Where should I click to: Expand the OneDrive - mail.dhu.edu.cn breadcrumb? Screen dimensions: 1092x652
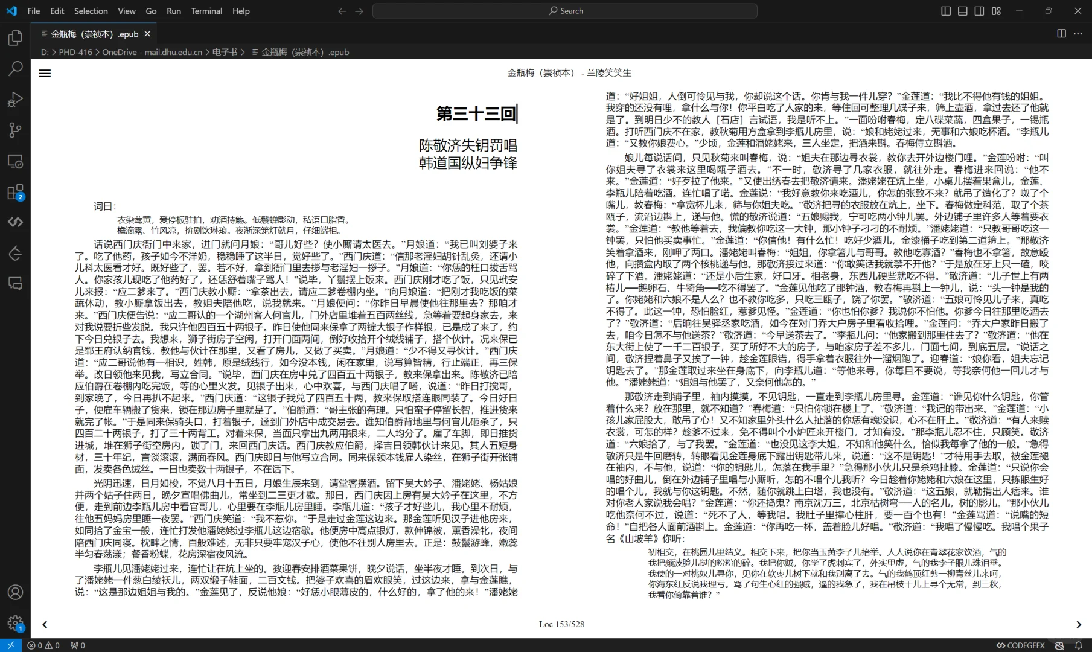coord(152,52)
